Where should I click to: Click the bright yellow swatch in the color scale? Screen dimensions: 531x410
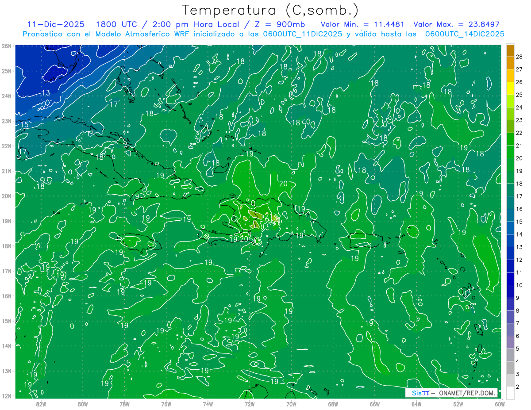510,88
